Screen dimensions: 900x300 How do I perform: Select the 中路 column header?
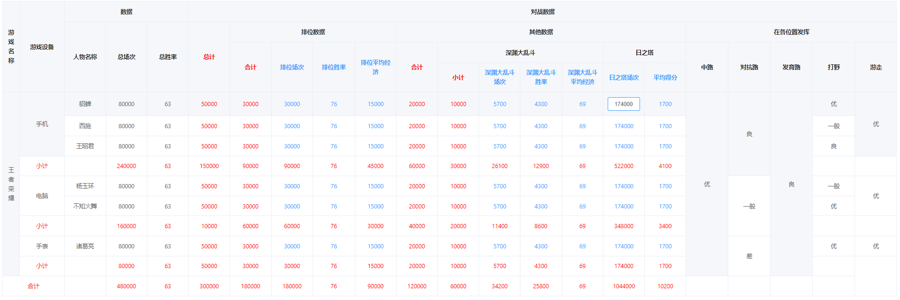coord(707,67)
